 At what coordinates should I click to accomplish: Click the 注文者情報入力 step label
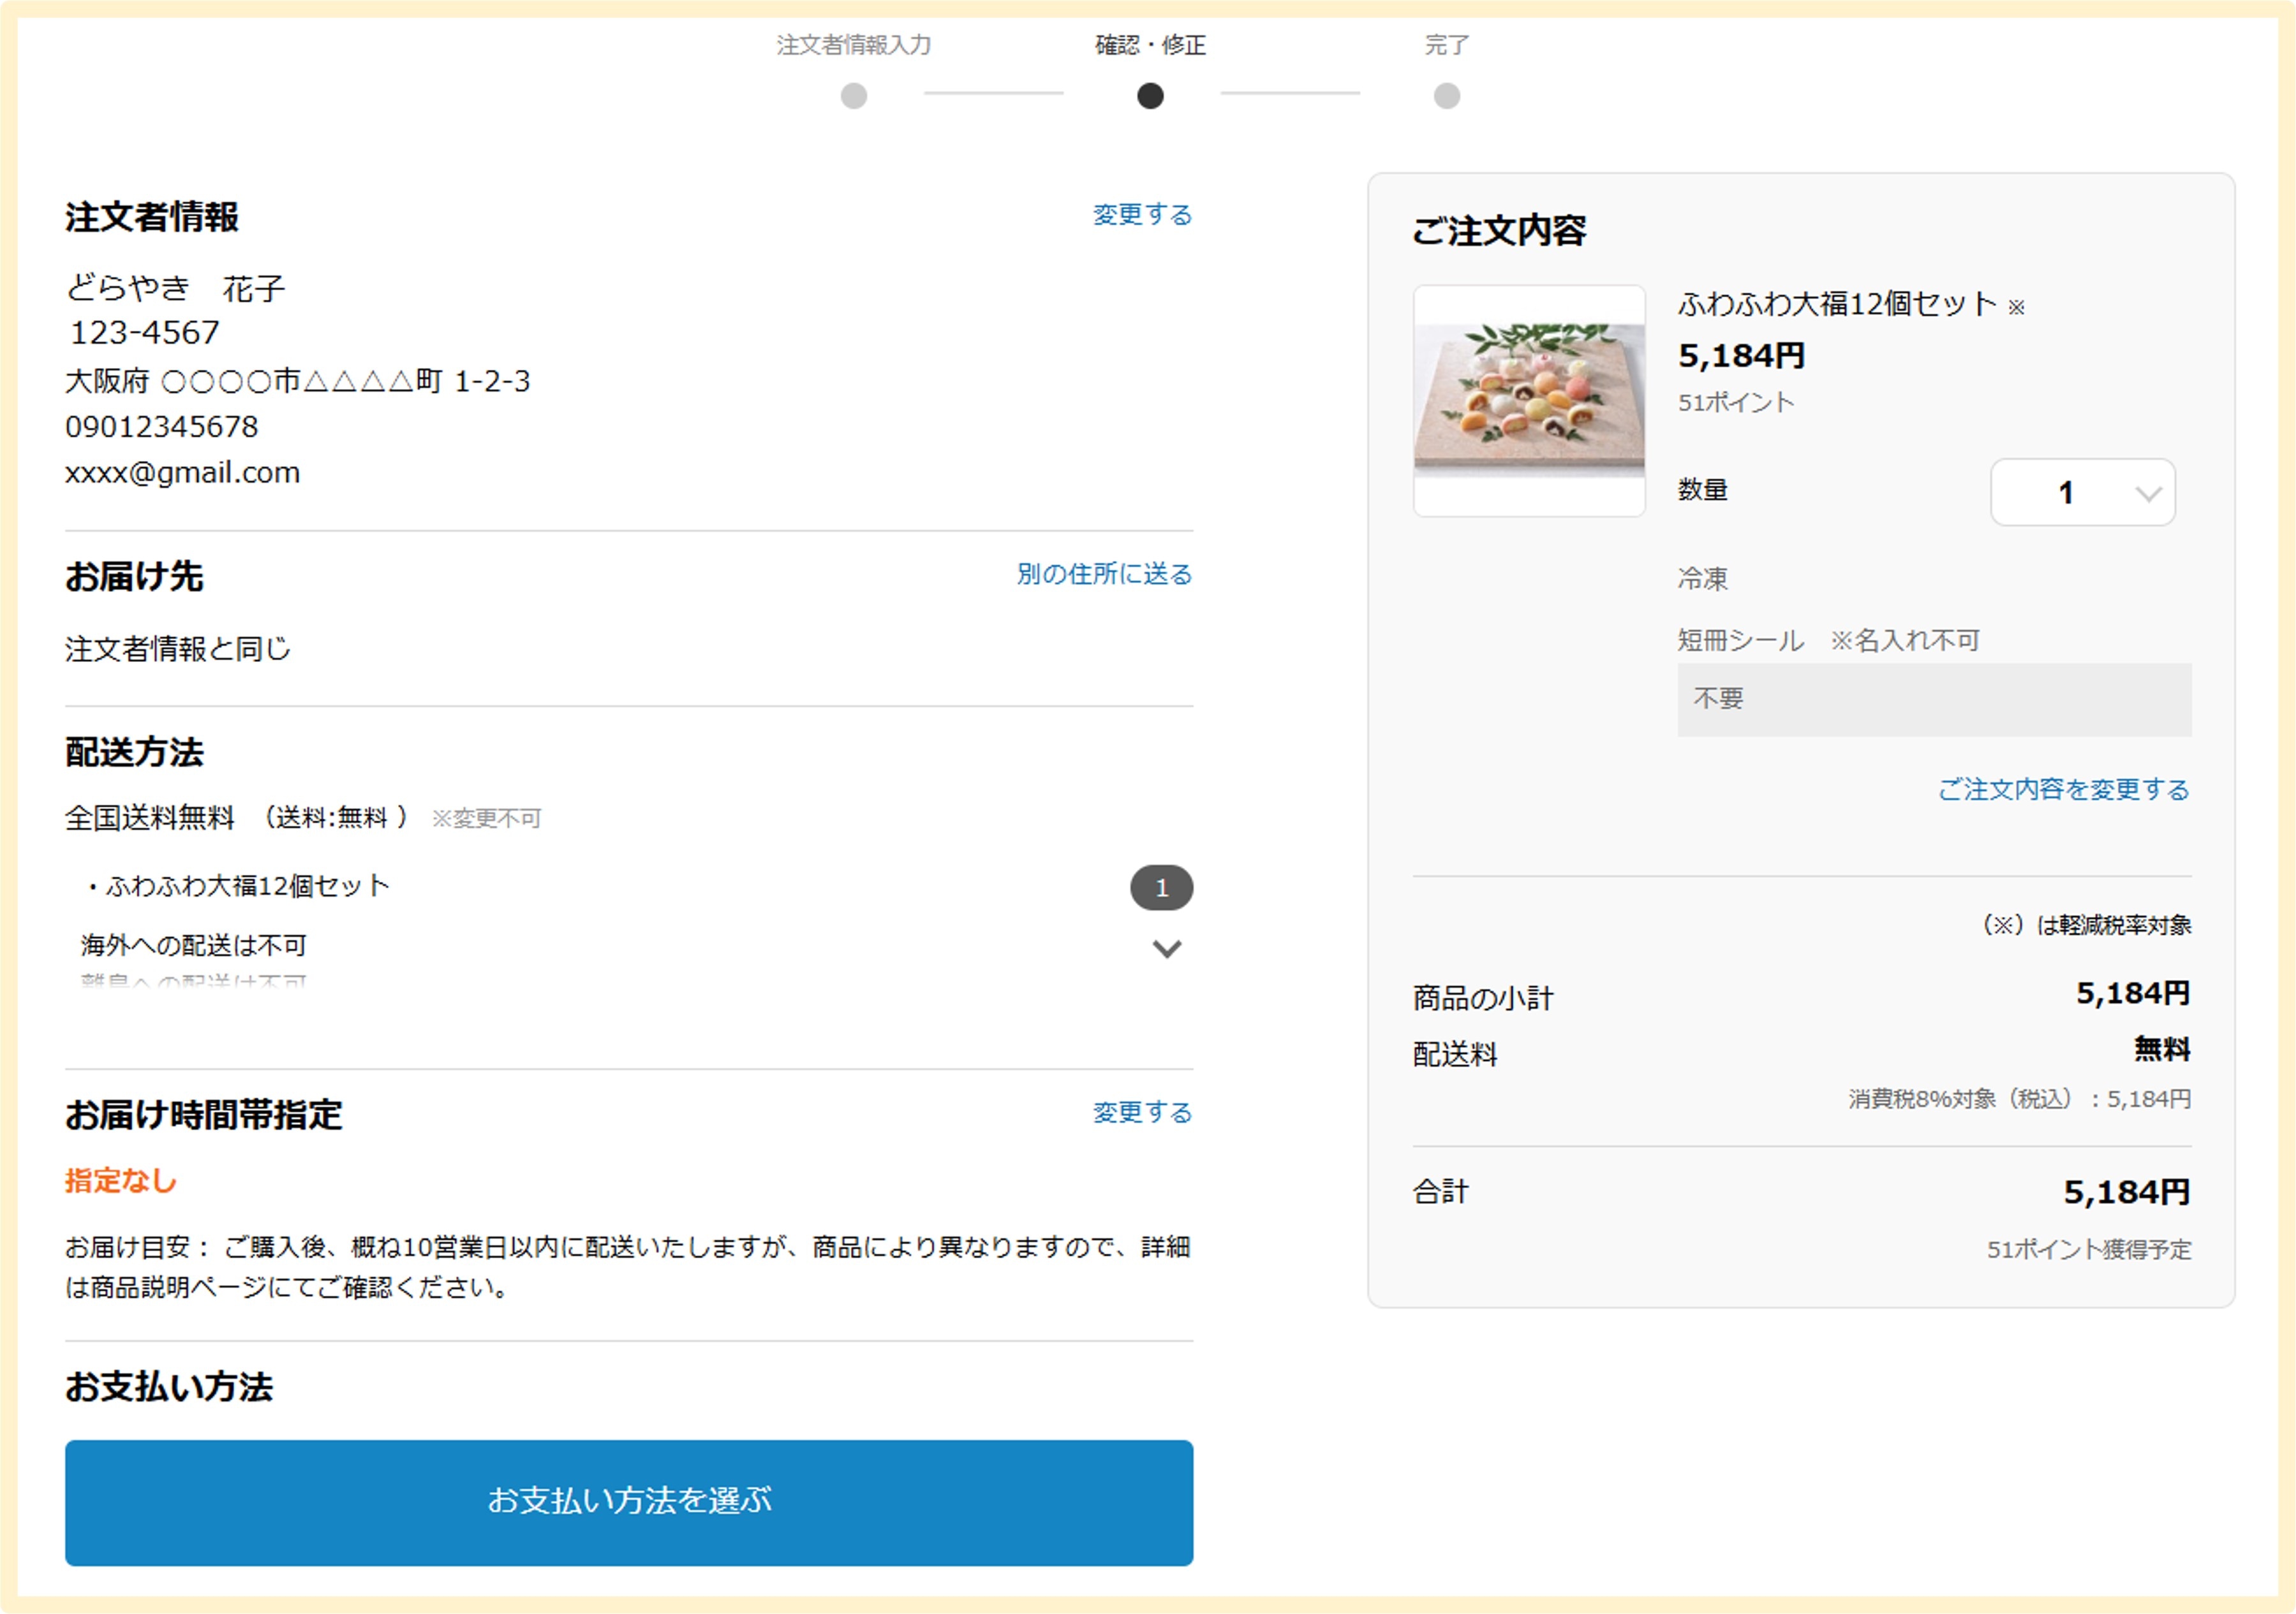pyautogui.click(x=853, y=45)
